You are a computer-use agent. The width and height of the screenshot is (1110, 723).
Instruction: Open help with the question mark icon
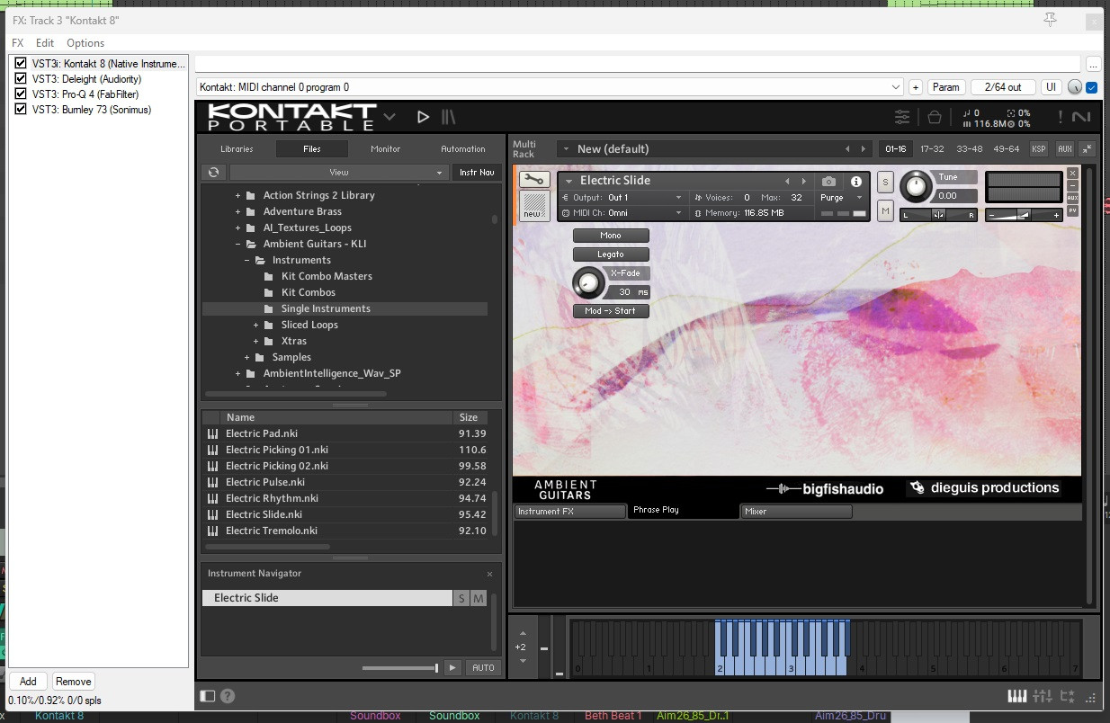click(228, 696)
